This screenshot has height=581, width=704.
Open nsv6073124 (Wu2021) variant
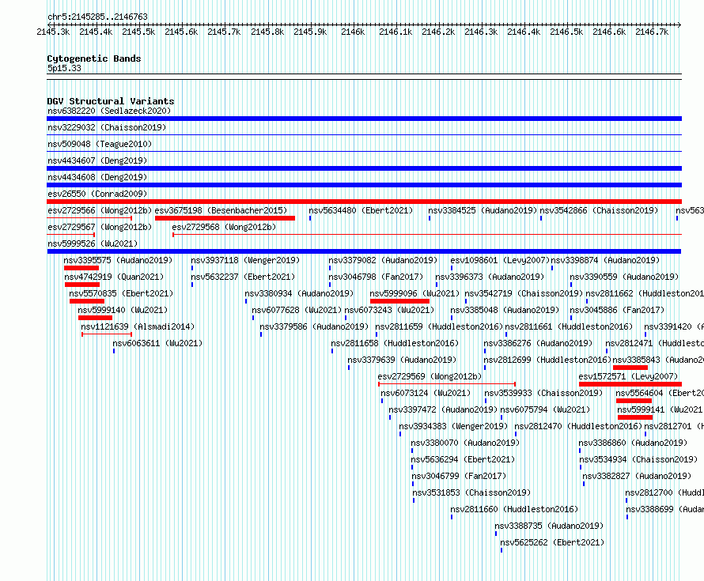[x=426, y=393]
